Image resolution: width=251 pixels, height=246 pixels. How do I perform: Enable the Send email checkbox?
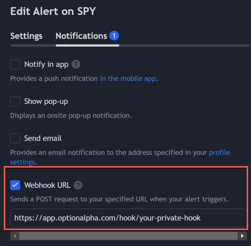[x=15, y=138]
